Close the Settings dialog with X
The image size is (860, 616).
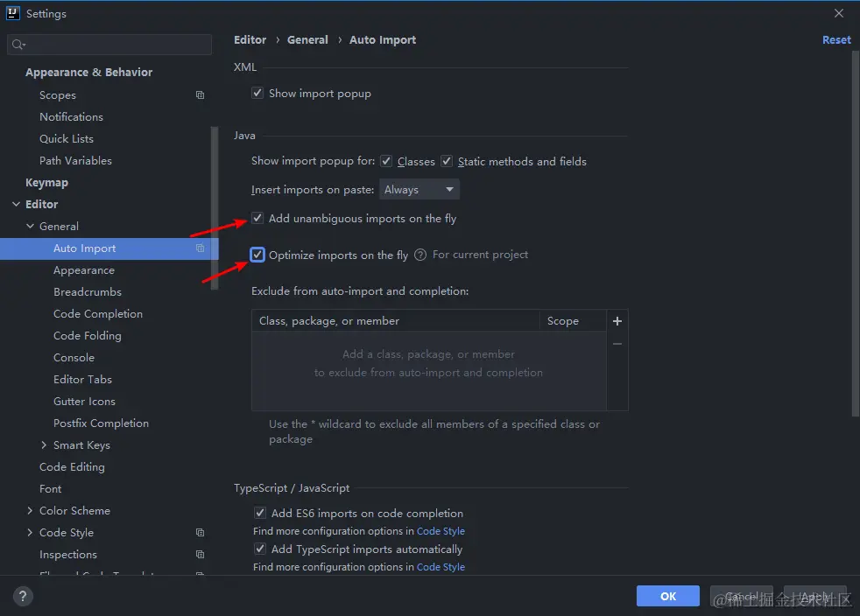[x=839, y=13]
